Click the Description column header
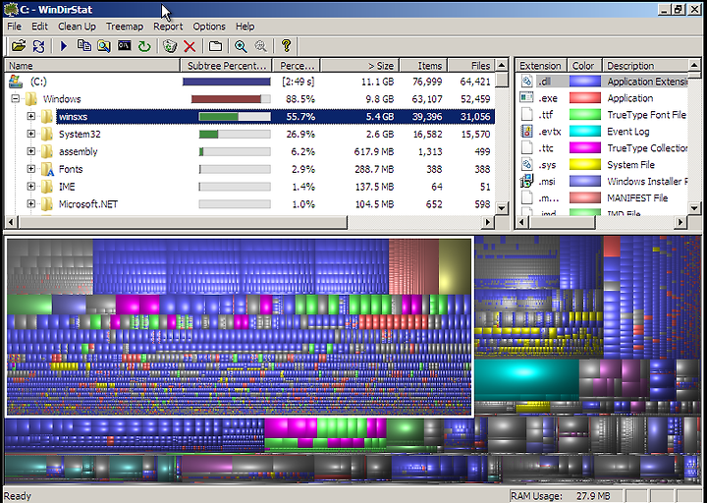 [x=646, y=66]
